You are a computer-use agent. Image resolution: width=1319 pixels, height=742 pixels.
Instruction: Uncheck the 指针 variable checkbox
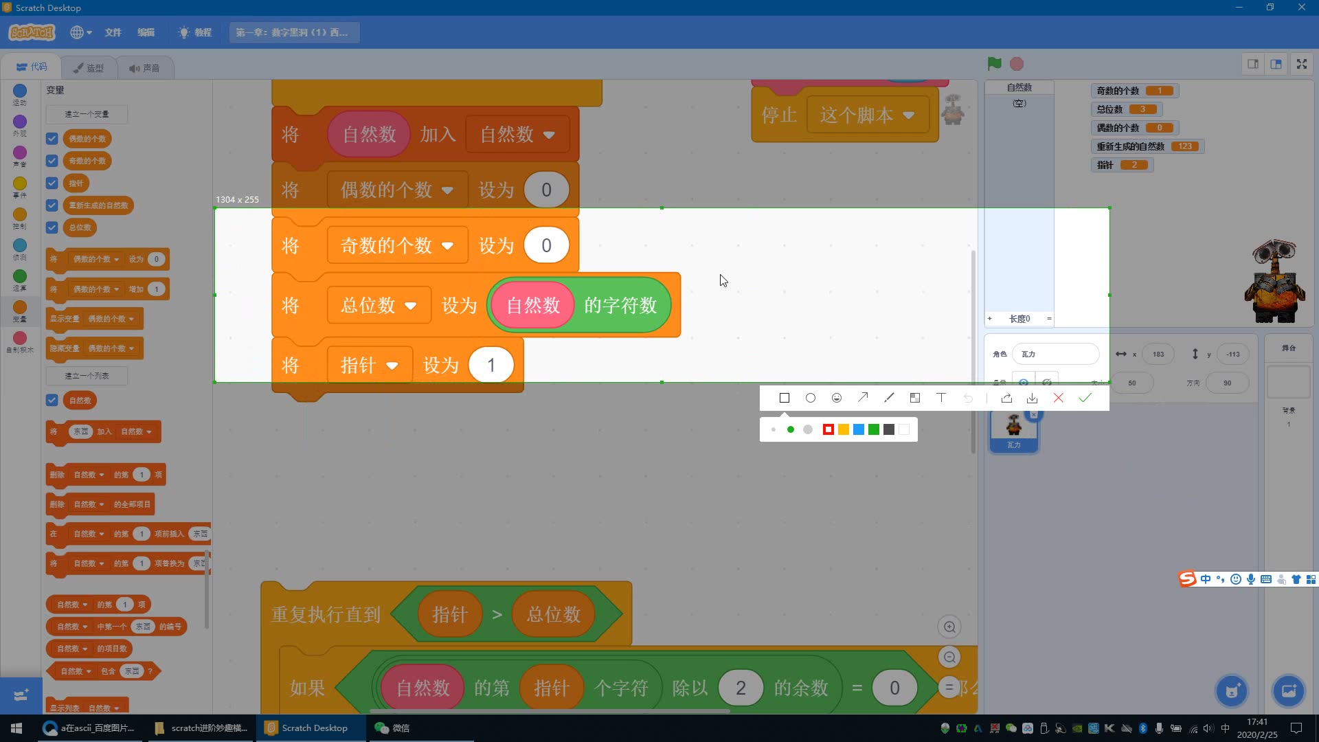pos(52,183)
